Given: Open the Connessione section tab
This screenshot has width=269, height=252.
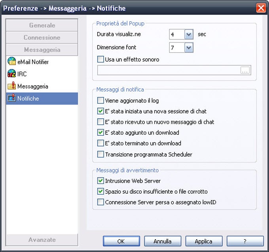Looking at the screenshot, I should tap(42, 37).
